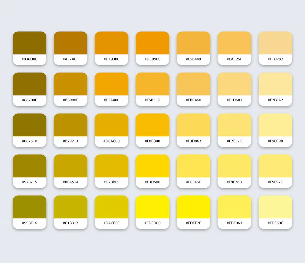Choose the #867510 swatch
Viewport: 305px width, 263px height.
[x=30, y=125]
